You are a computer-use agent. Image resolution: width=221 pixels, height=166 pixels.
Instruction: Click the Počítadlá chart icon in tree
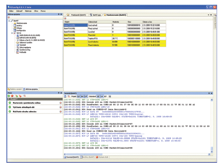coord(17,52)
